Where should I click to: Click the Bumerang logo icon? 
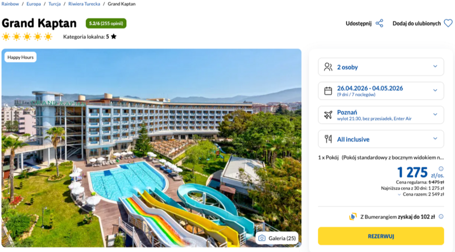pos(353,217)
